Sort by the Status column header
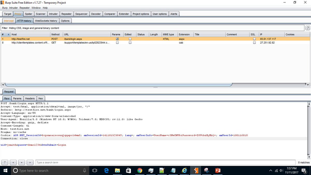Viewport: 311px width, 175px height. click(143, 34)
